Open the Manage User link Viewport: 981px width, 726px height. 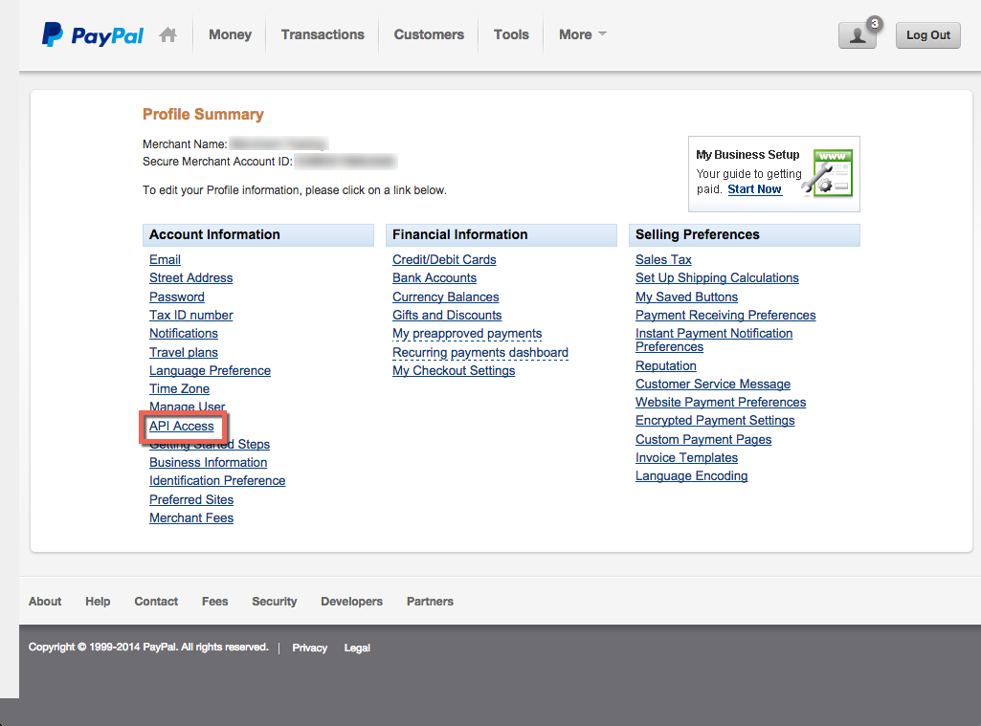point(187,406)
